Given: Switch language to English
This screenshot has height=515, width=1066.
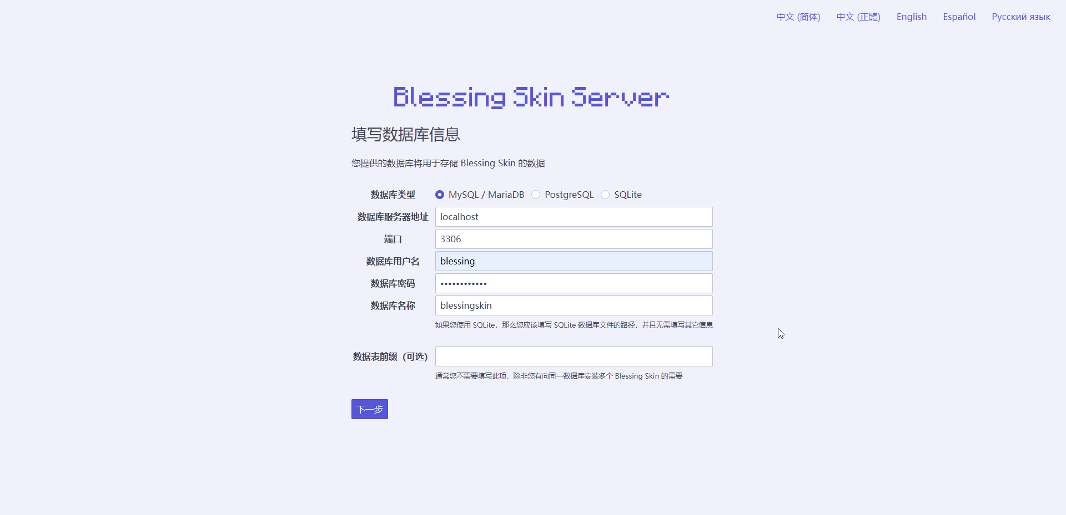Looking at the screenshot, I should pos(912,17).
